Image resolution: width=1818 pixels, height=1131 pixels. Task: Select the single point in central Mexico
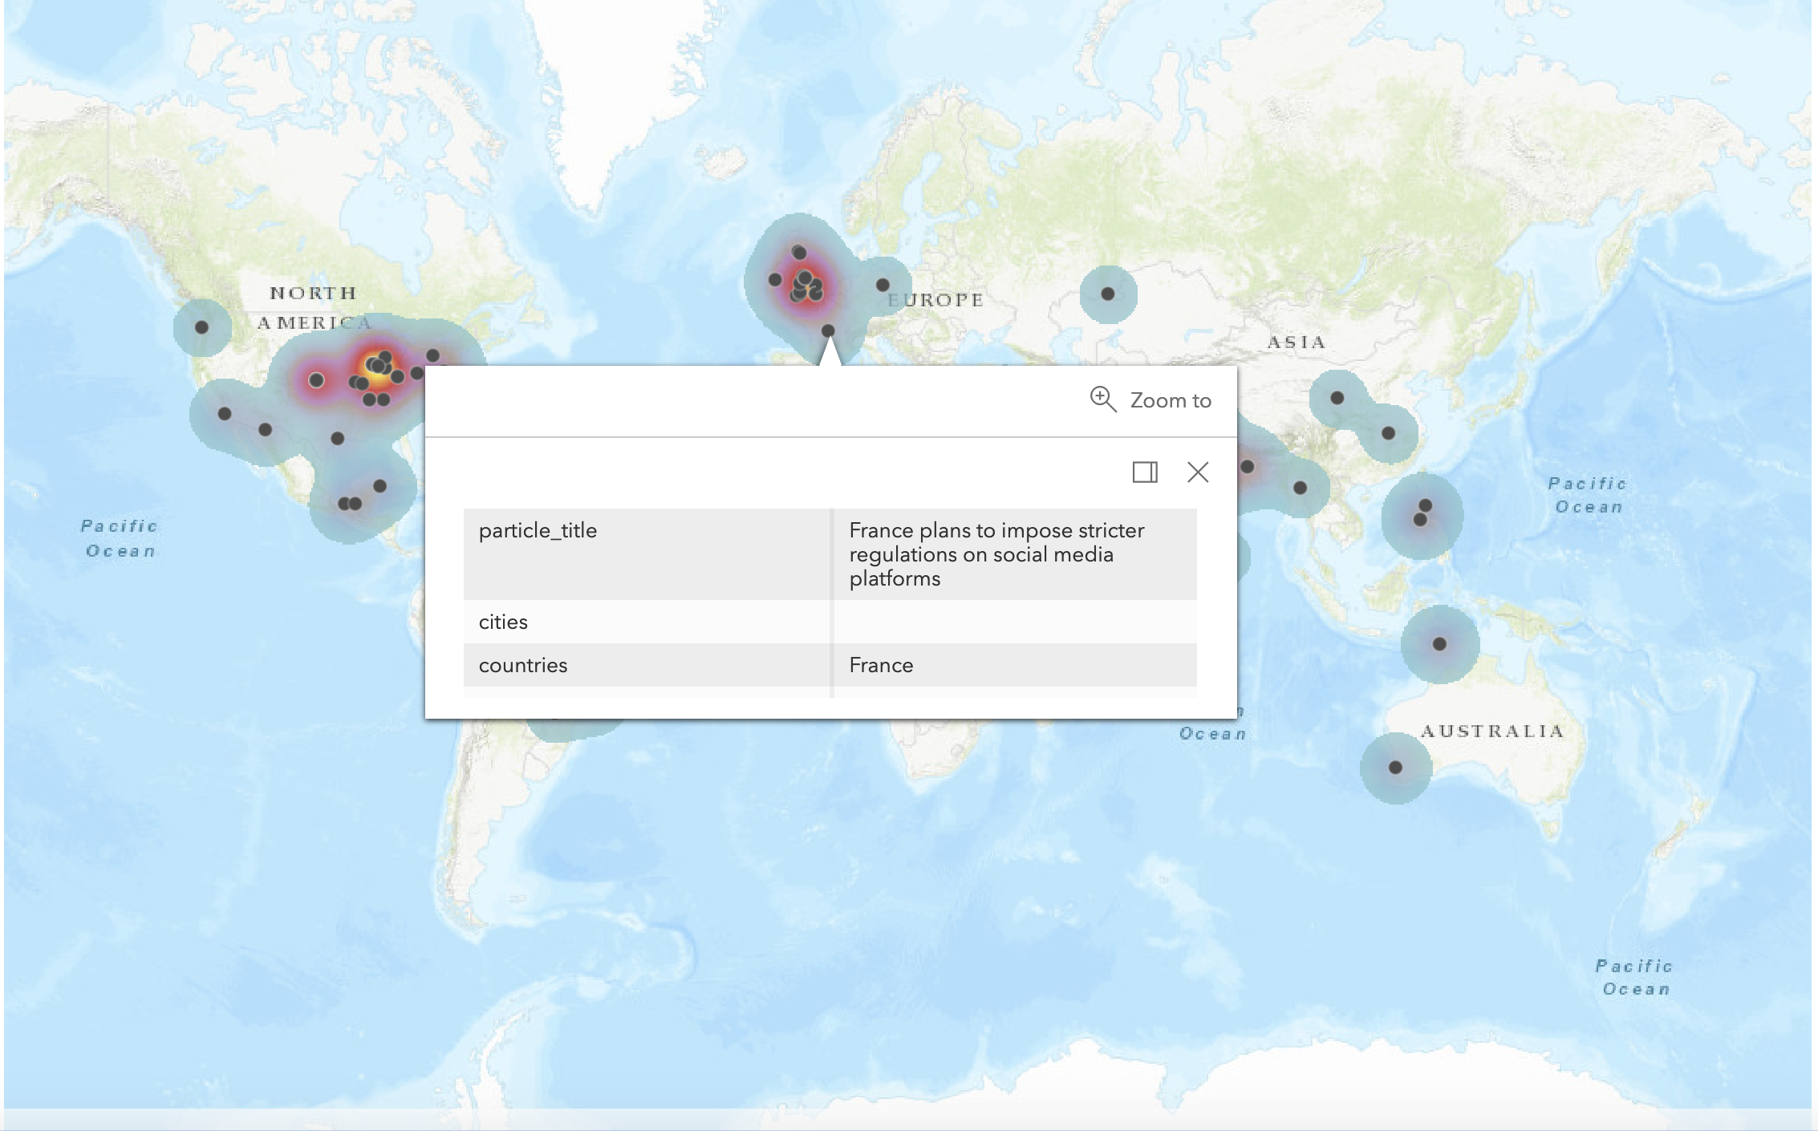pyautogui.click(x=338, y=439)
